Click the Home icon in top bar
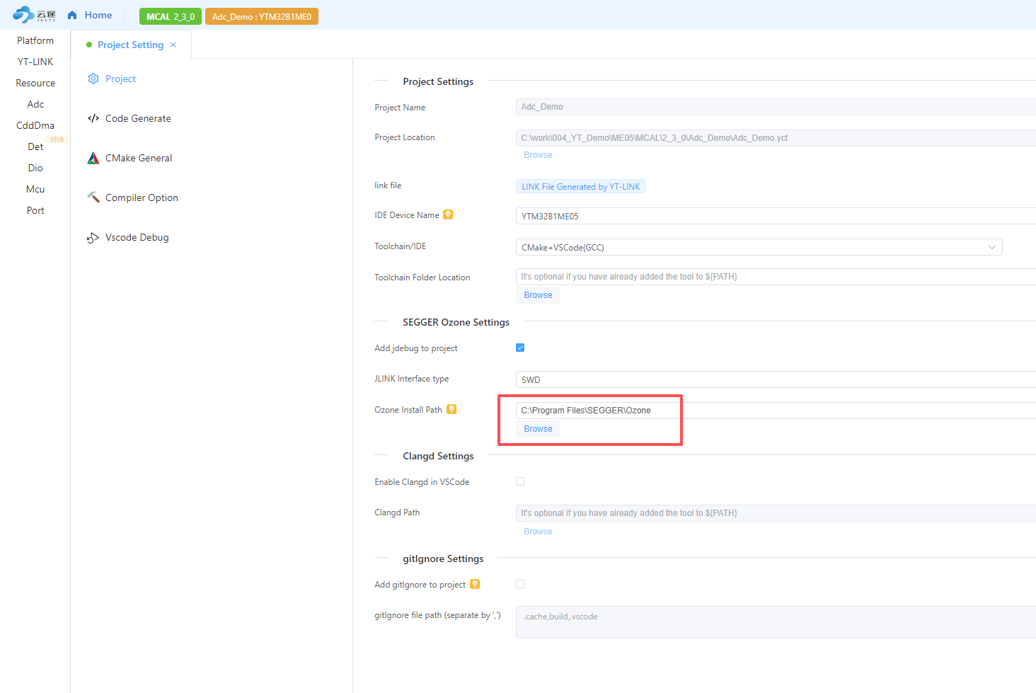This screenshot has width=1036, height=693. 72,16
